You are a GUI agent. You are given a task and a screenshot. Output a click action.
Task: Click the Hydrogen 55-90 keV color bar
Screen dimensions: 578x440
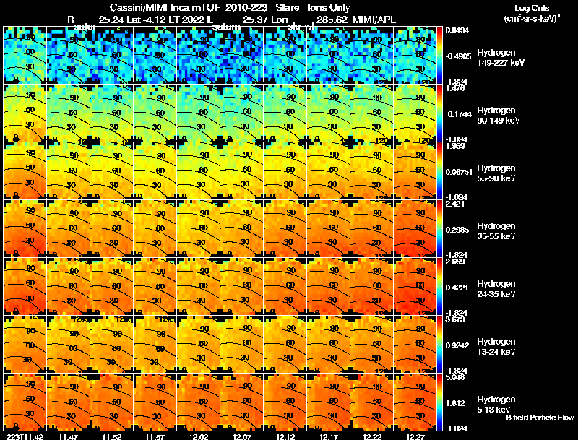point(440,171)
